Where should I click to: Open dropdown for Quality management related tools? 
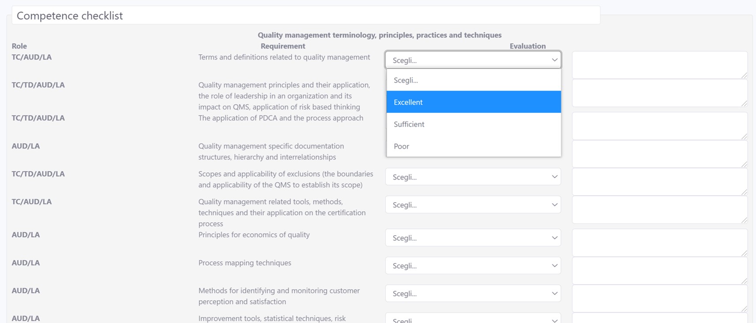tap(473, 204)
